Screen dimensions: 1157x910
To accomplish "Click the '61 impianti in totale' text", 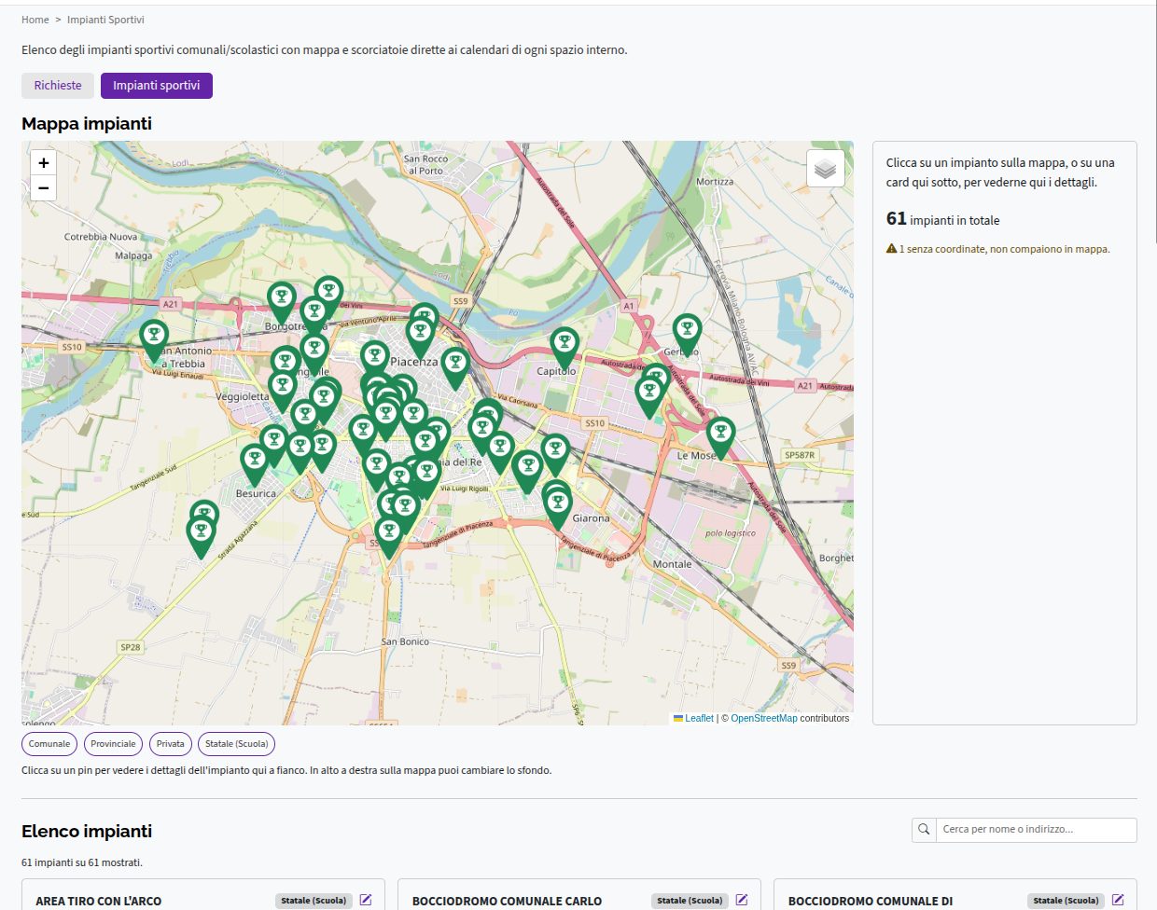I will 942,219.
